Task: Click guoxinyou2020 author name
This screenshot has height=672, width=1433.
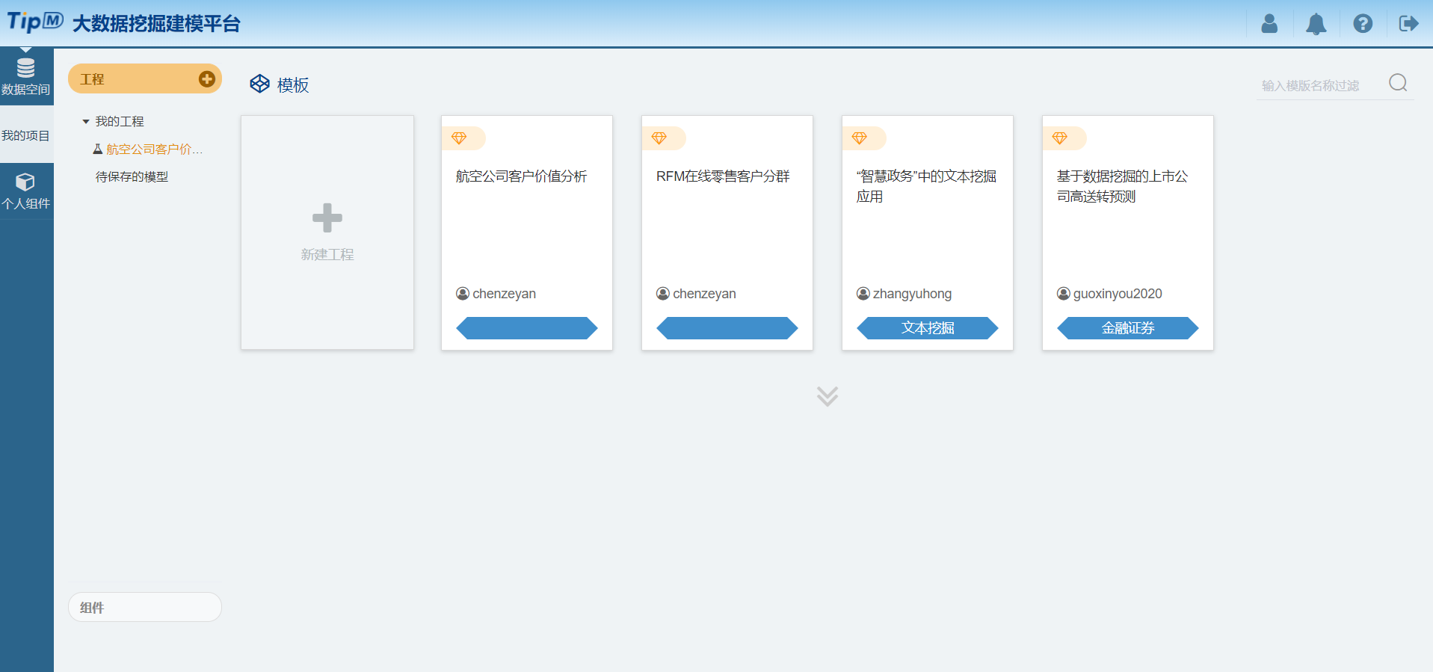Action: click(1118, 294)
